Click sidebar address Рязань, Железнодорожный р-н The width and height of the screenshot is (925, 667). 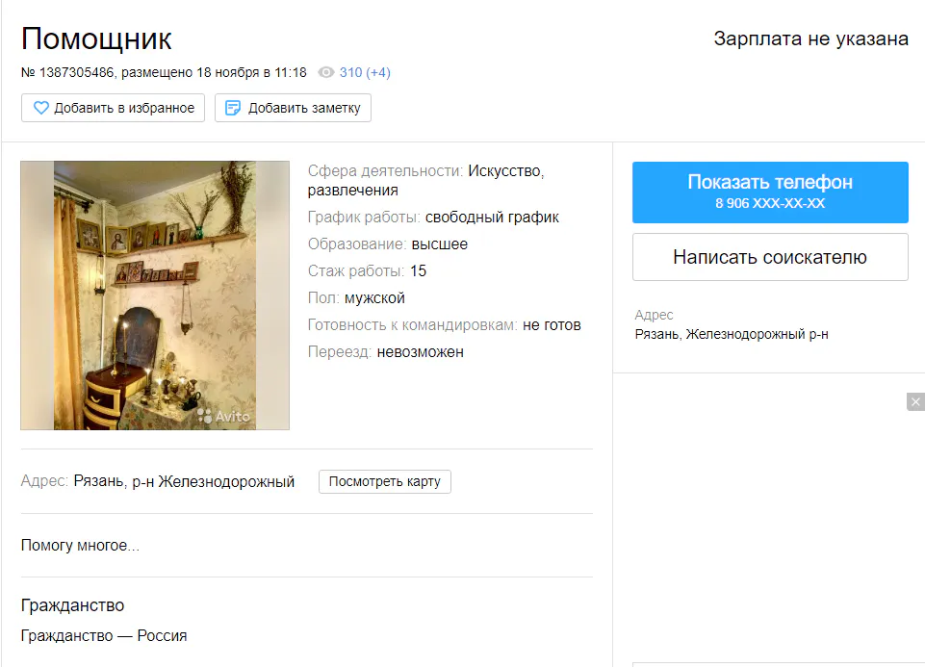tap(732, 334)
